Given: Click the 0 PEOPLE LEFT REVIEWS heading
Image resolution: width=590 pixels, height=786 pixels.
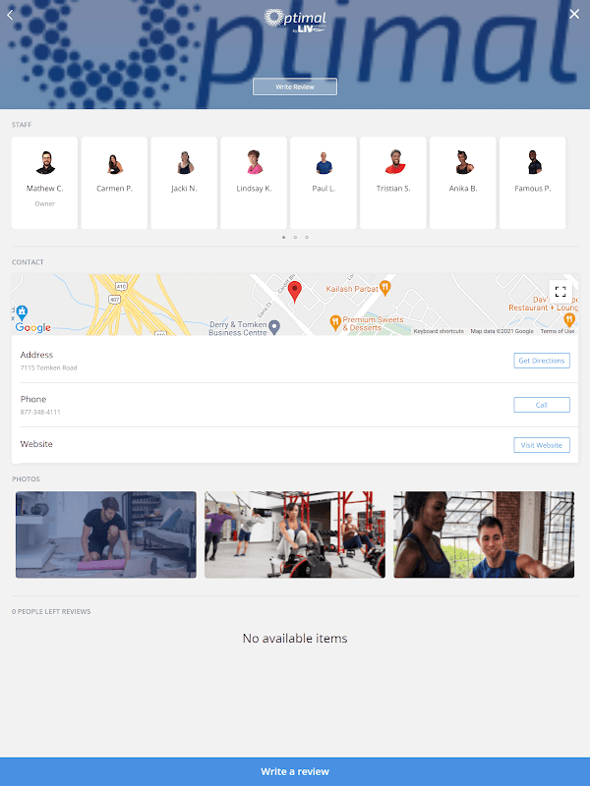Looking at the screenshot, I should coord(51,611).
